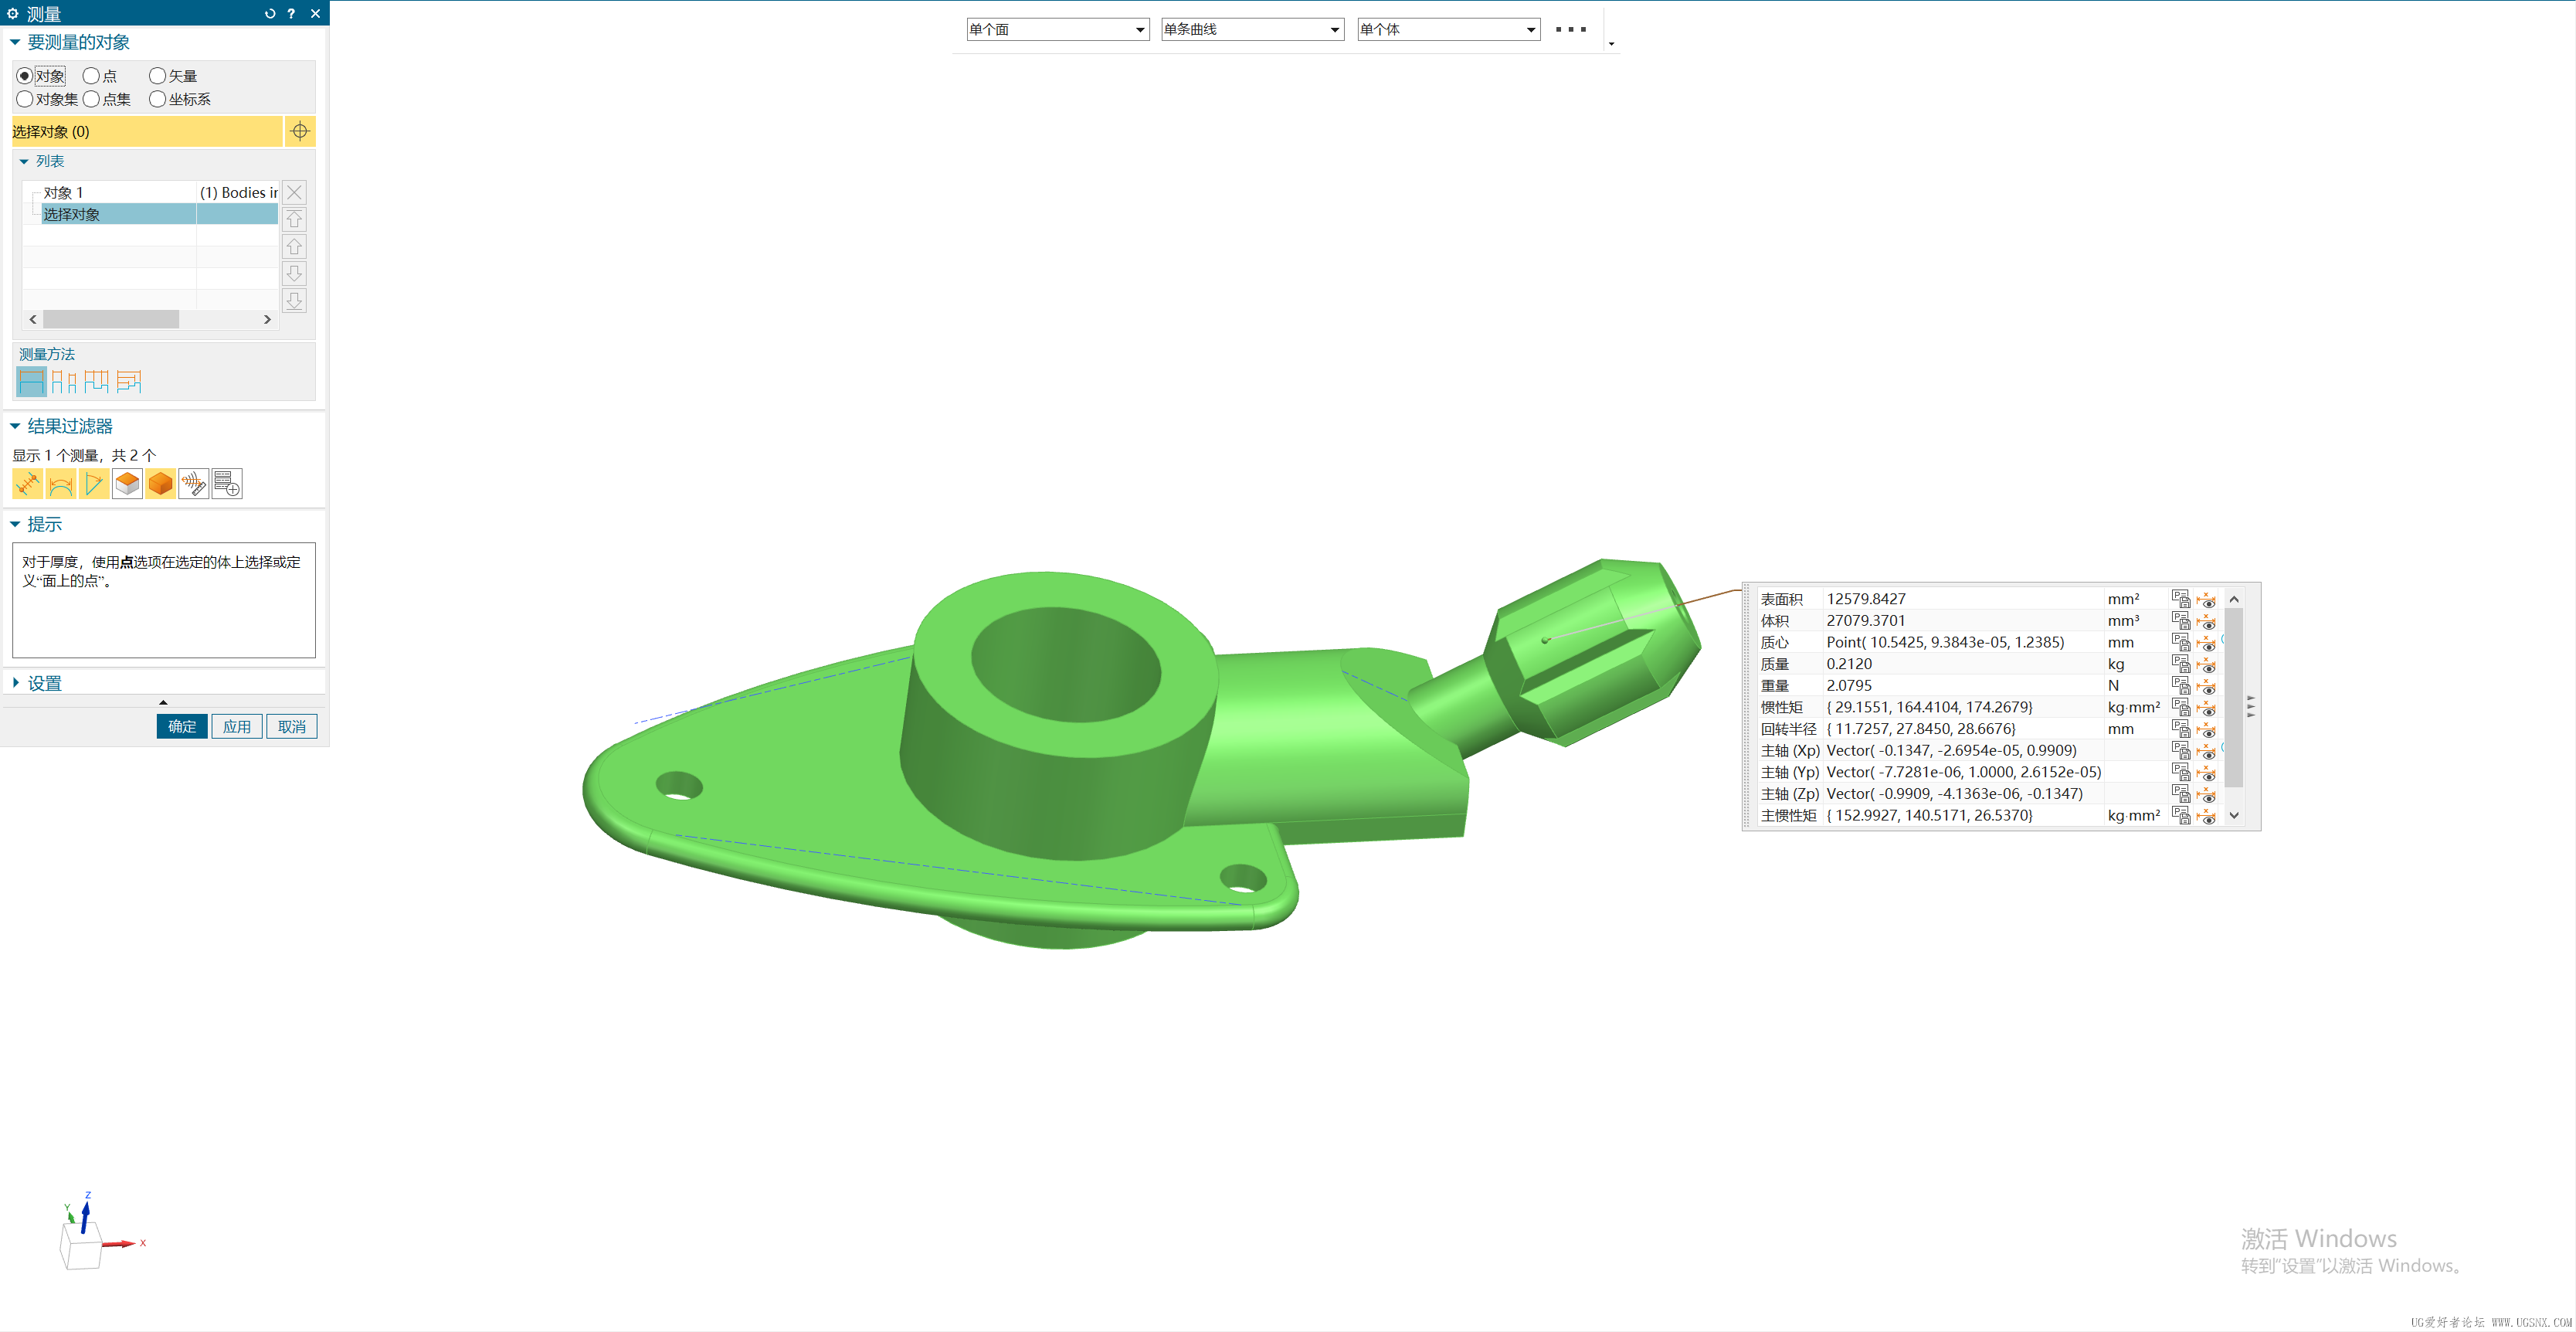Click the 0.2120 mass value
This screenshot has height=1332, width=2576.
click(x=1849, y=664)
